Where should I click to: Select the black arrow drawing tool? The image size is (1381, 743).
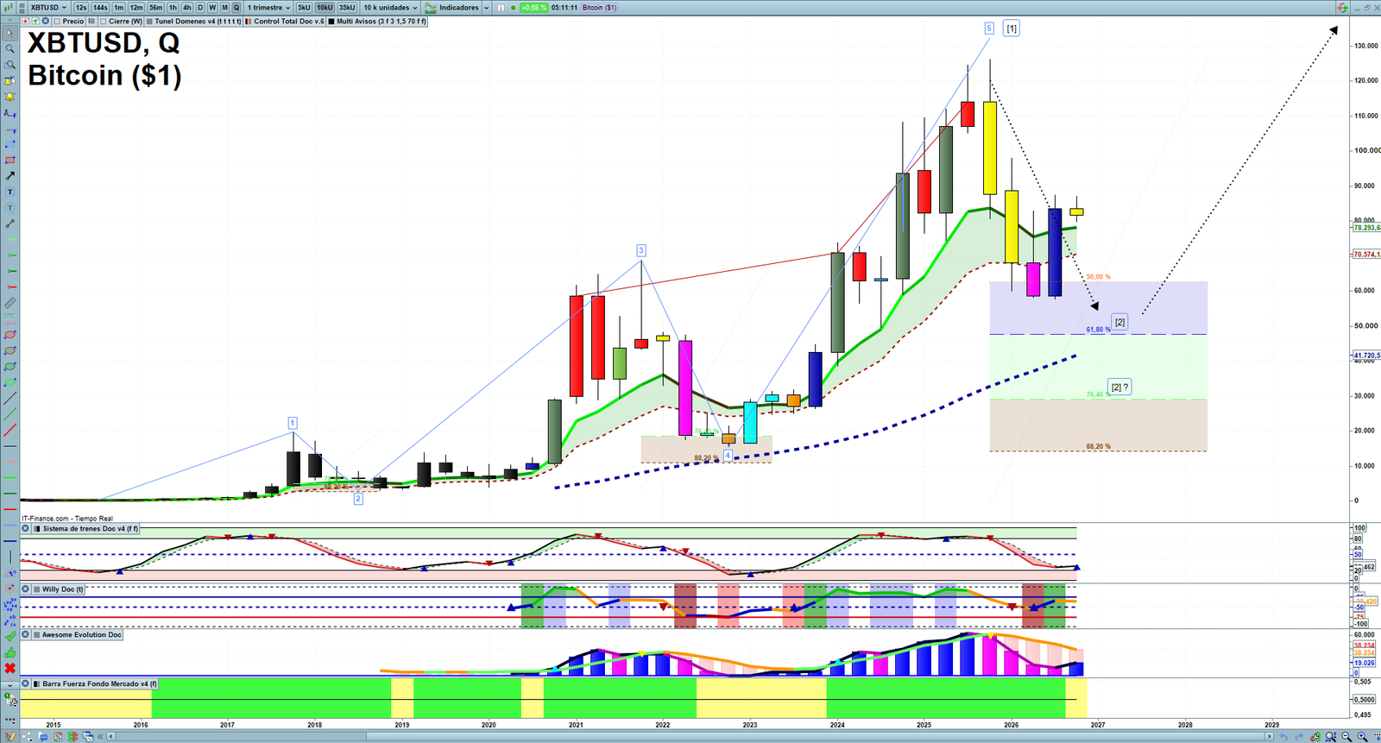click(x=10, y=176)
